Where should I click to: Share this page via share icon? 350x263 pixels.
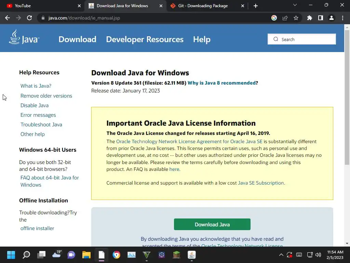[285, 18]
